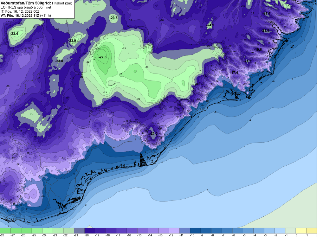Click the -23.8 temperature label

pyautogui.click(x=113, y=18)
